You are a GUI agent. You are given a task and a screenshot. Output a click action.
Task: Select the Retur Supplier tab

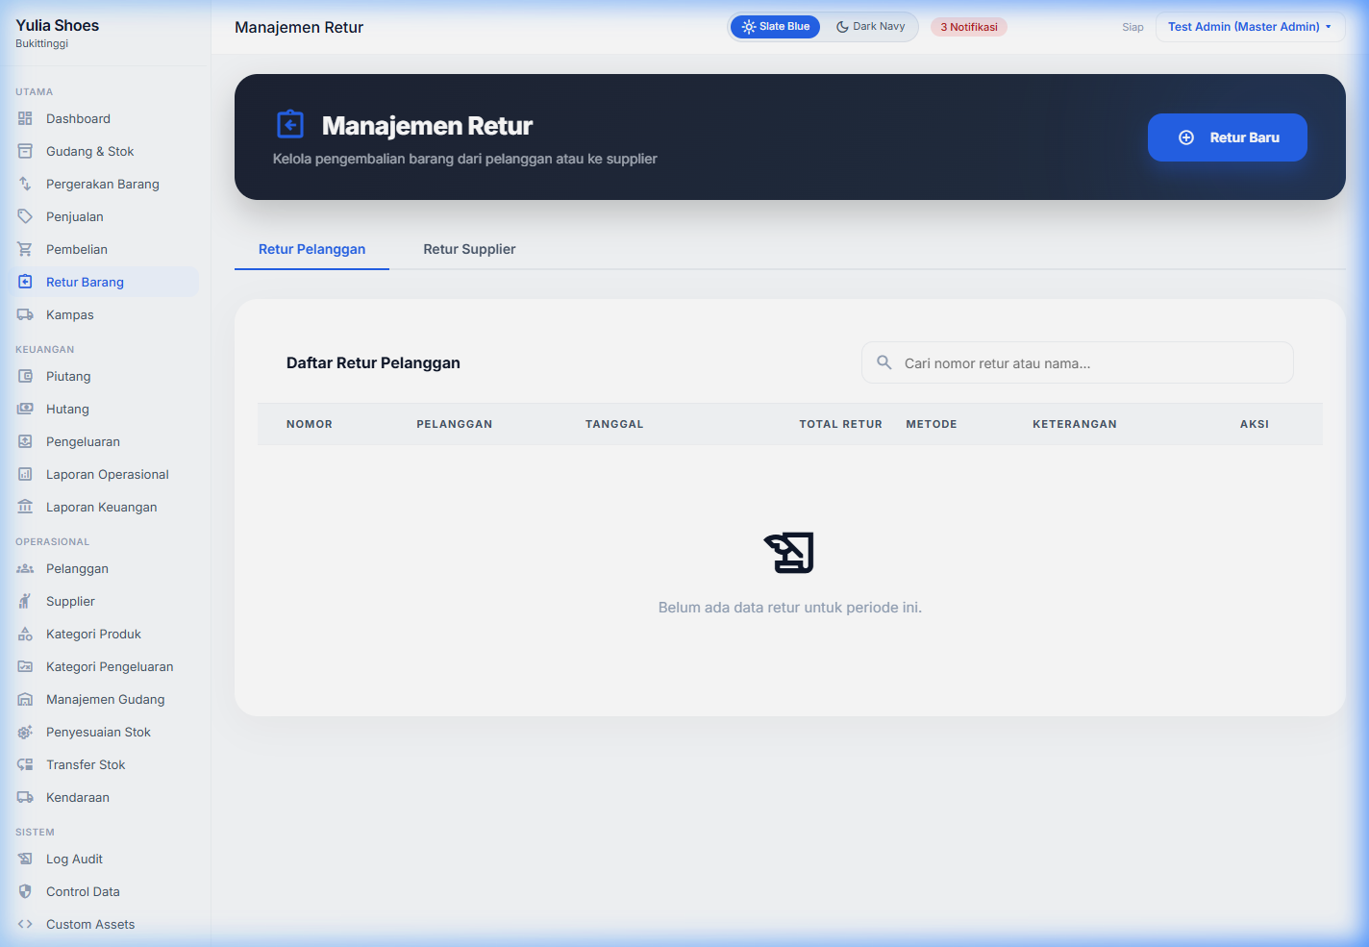point(469,249)
